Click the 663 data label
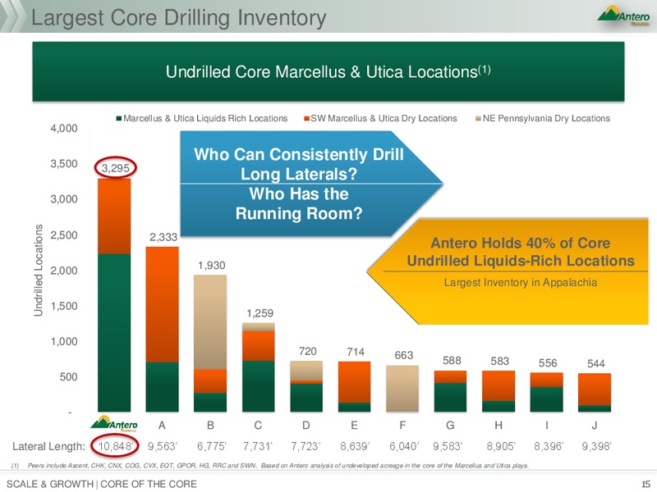 pos(404,355)
